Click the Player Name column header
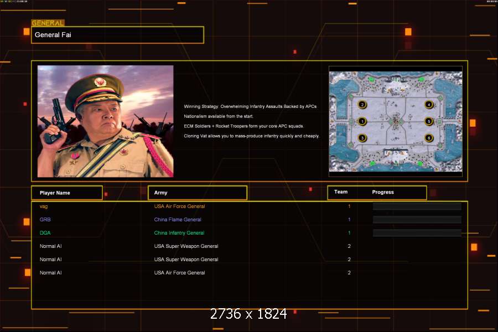This screenshot has width=498, height=332. click(67, 193)
